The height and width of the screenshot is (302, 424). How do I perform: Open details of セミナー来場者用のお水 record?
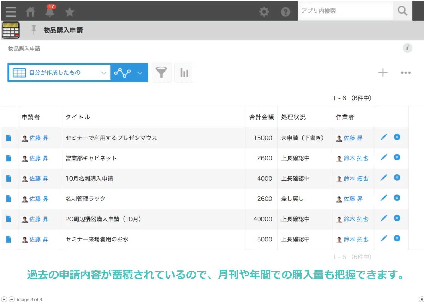9,239
